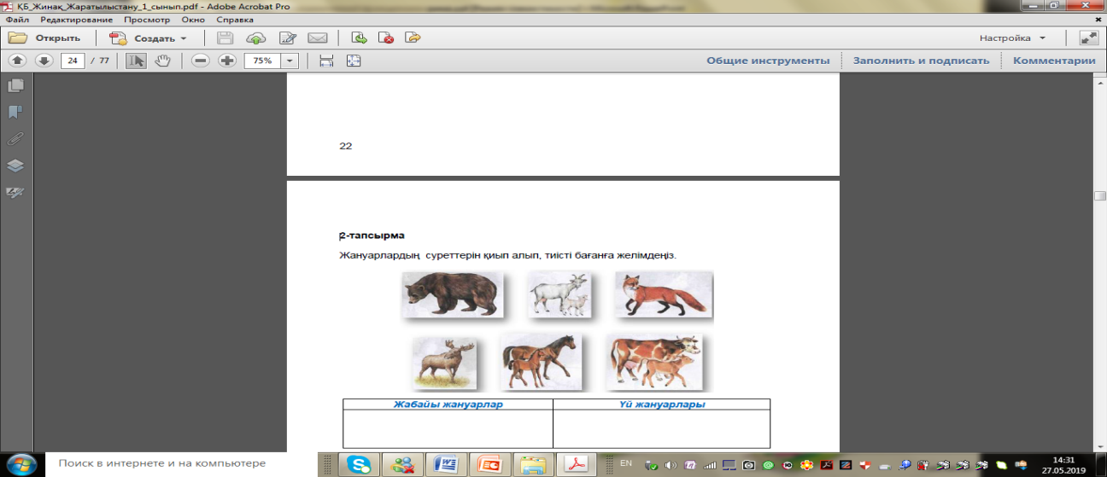Expand the Настройка dropdown
Viewport: 1107px width, 477px height.
point(1042,38)
